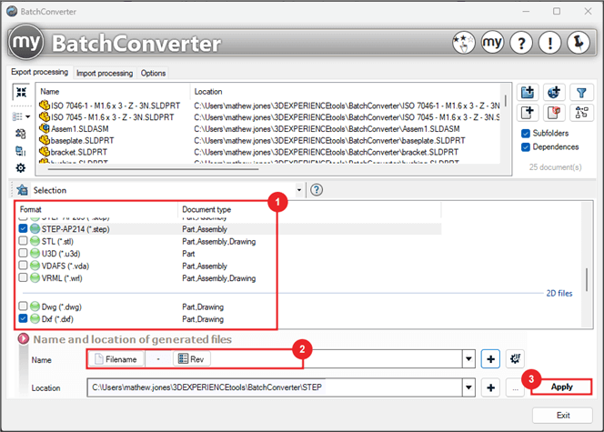This screenshot has width=604, height=432.
Task: Open help next to Selection dropdown
Action: [x=317, y=190]
